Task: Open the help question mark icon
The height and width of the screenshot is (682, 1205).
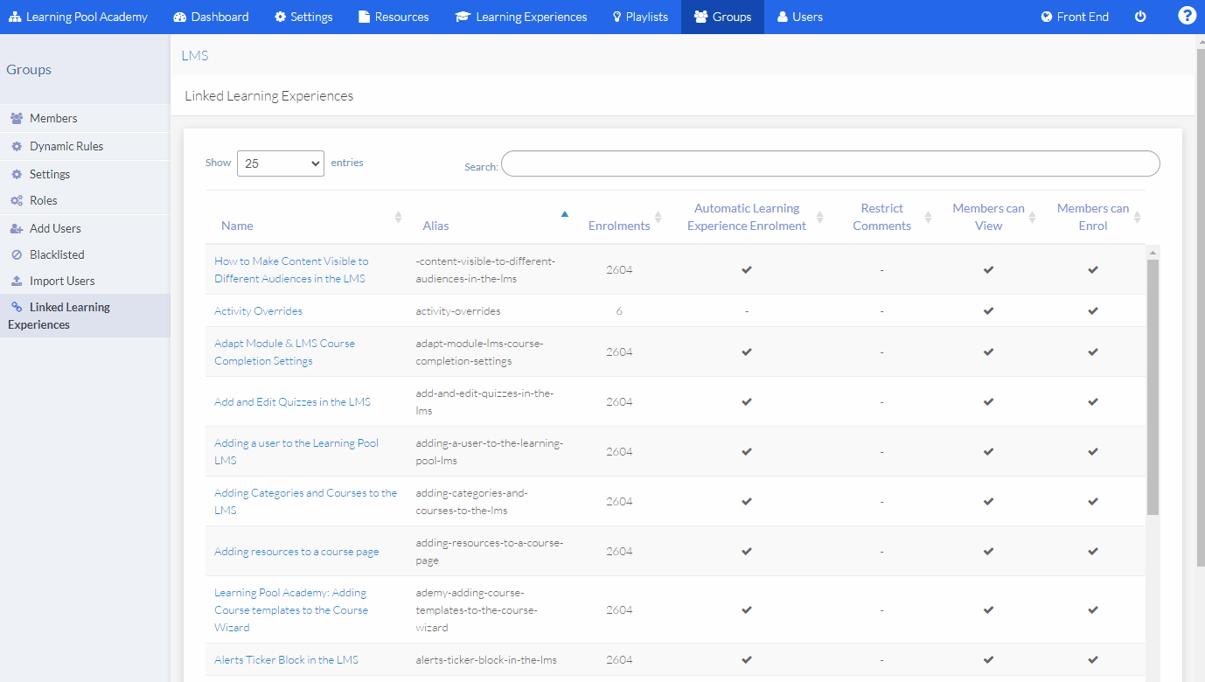Action: pyautogui.click(x=1187, y=16)
